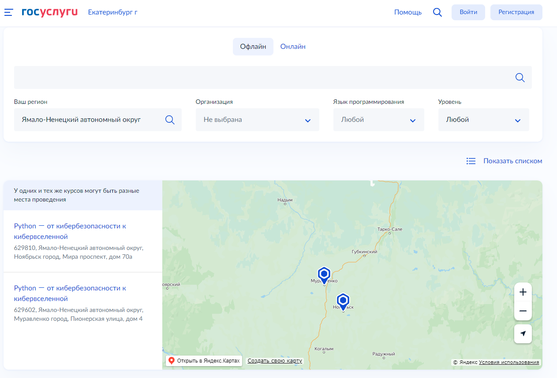Expand the Организация dropdown
The image size is (557, 378).
258,120
